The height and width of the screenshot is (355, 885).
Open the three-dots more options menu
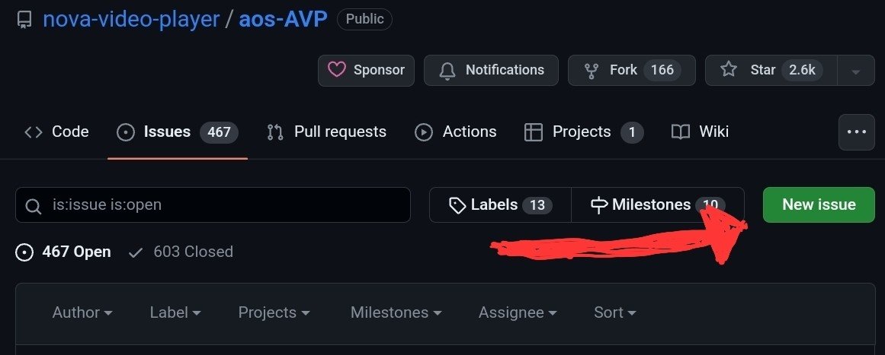point(856,132)
